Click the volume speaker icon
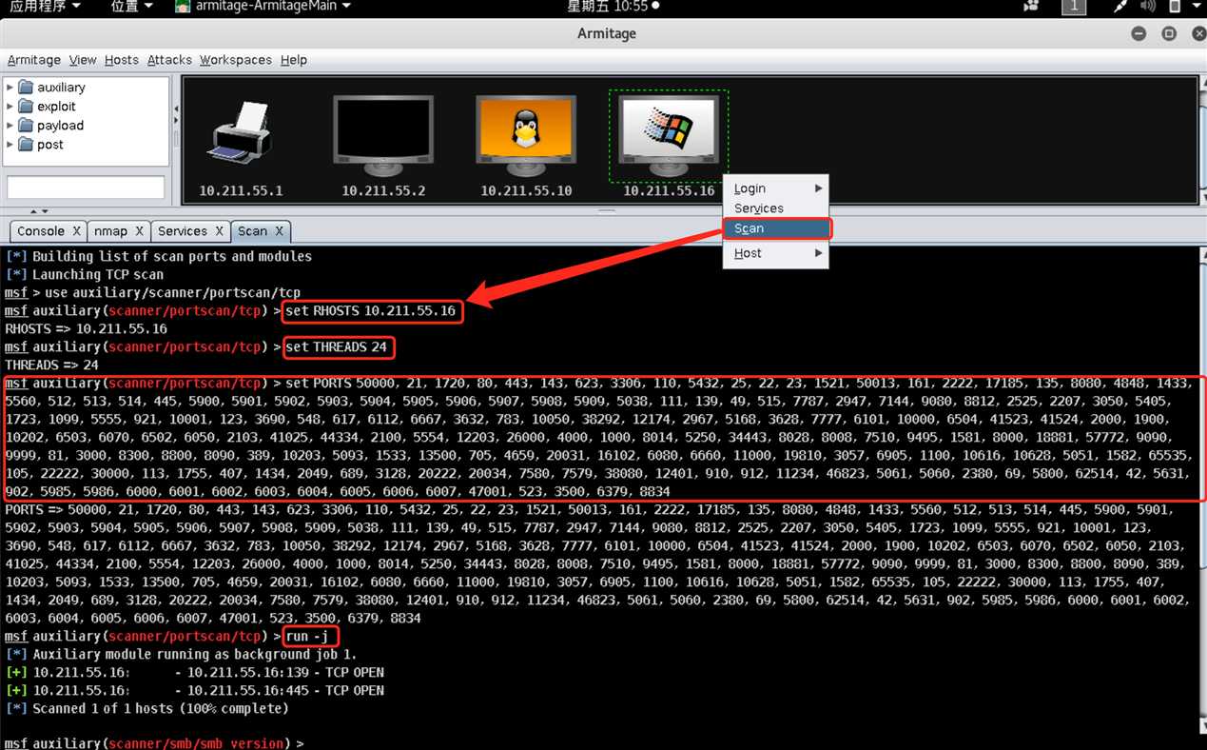The width and height of the screenshot is (1207, 750). [x=1147, y=6]
